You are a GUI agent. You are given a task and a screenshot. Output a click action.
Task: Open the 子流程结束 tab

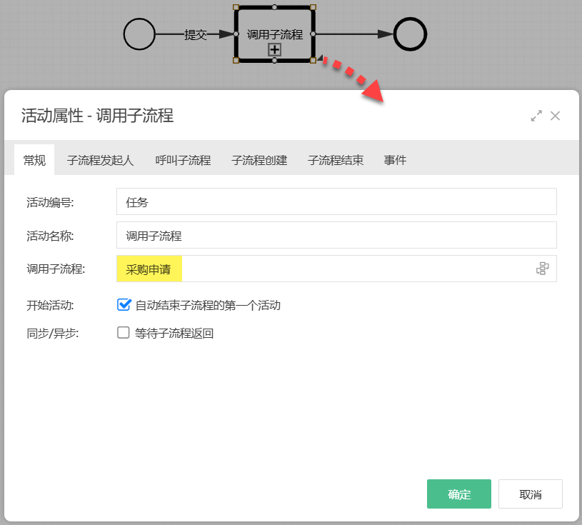pos(336,160)
